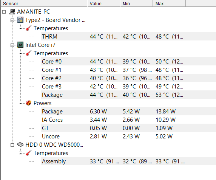This screenshot has height=180, width=216.
Task: Click the Value column header
Action: point(103,3)
